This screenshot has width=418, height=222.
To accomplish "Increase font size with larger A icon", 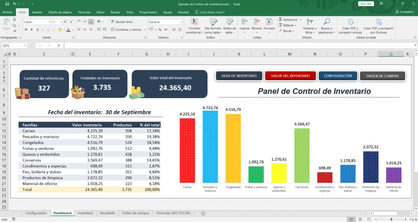I will [x=65, y=22].
